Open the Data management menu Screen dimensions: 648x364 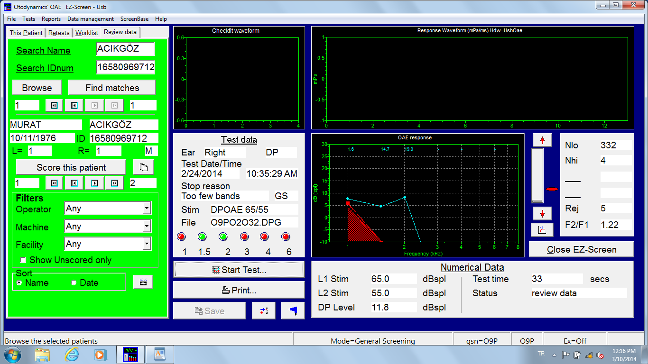pyautogui.click(x=91, y=19)
